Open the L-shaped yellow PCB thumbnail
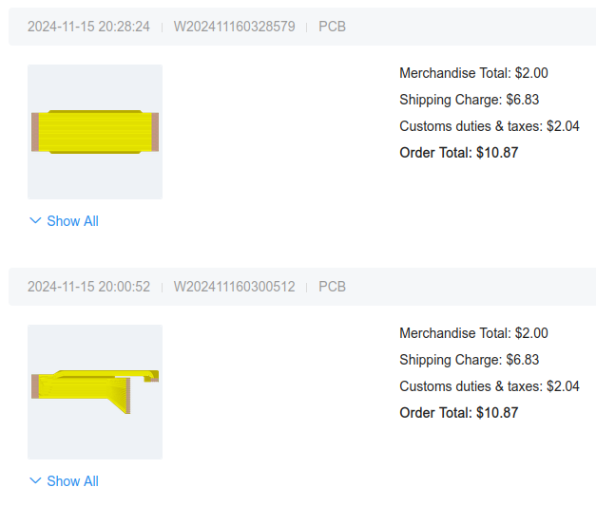 (95, 391)
